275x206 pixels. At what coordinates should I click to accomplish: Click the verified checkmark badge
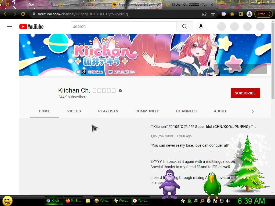120,91
